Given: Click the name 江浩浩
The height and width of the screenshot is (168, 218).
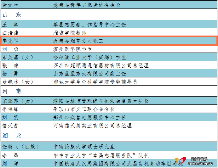Looking at the screenshot, I should (10, 33).
